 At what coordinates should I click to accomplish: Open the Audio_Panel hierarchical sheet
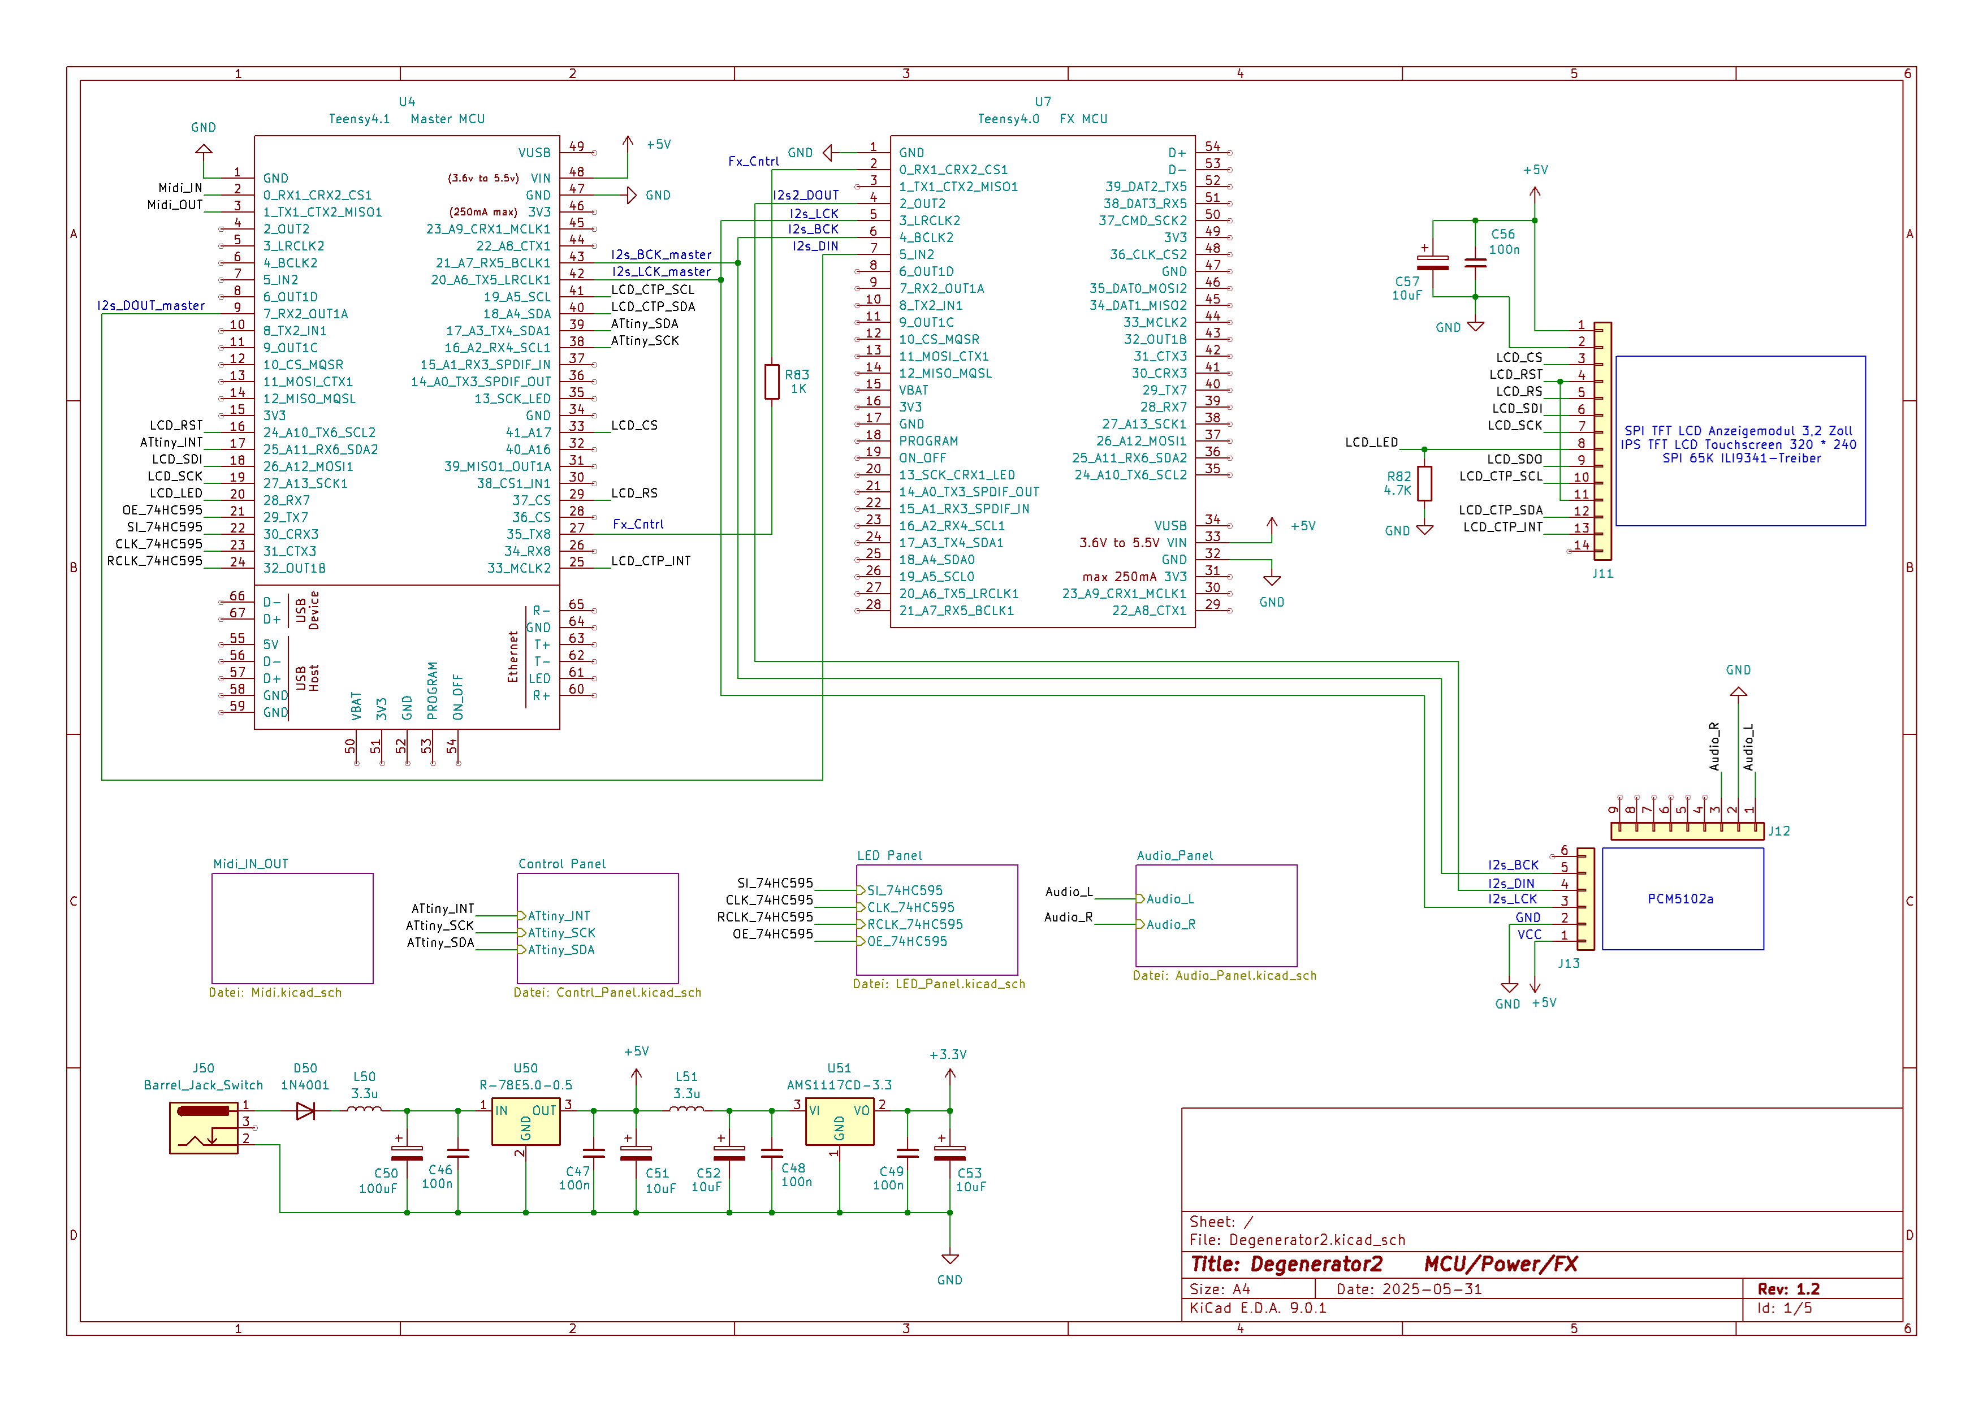tap(1216, 915)
